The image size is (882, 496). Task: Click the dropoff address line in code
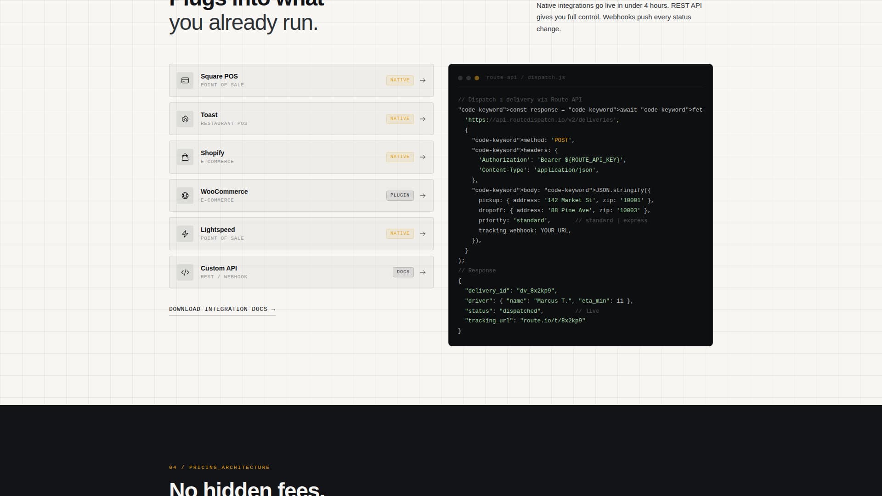[565, 210]
